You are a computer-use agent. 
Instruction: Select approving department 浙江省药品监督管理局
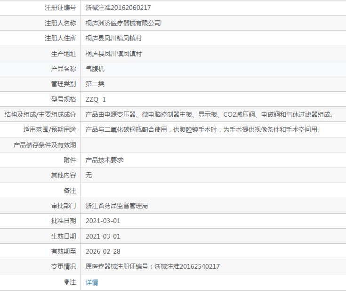pyautogui.click(x=117, y=206)
